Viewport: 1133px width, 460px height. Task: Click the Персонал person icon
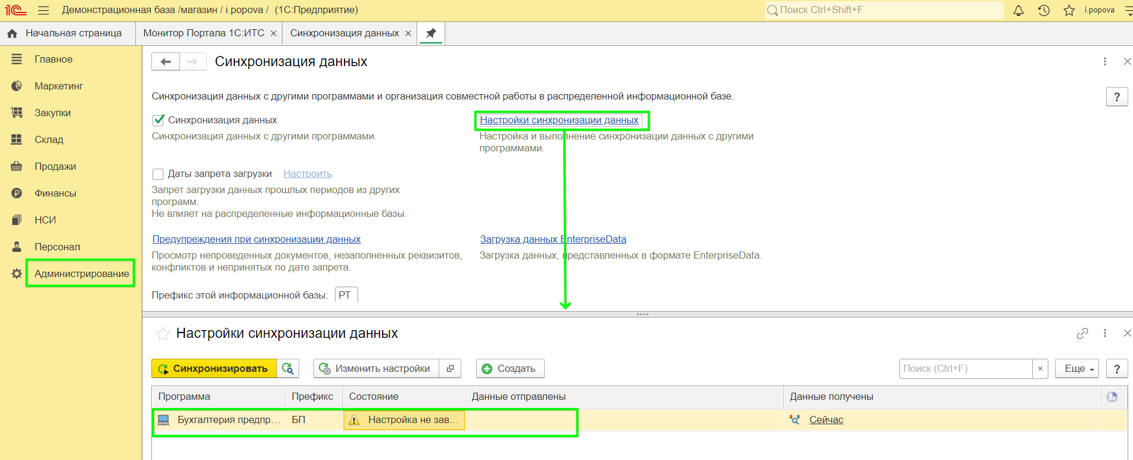[x=17, y=247]
